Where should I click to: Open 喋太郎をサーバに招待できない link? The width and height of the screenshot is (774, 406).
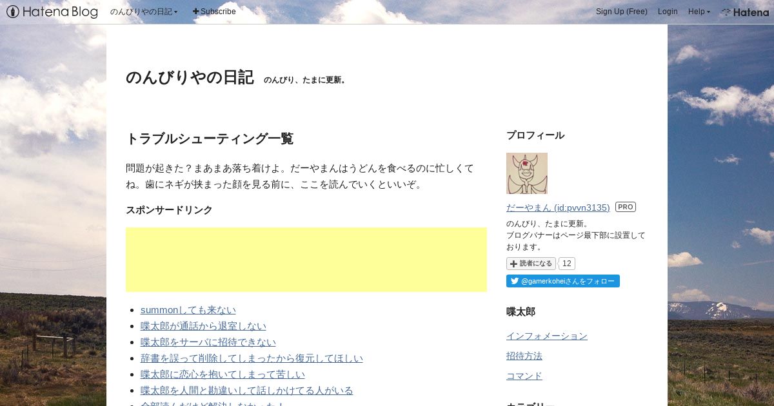point(208,342)
